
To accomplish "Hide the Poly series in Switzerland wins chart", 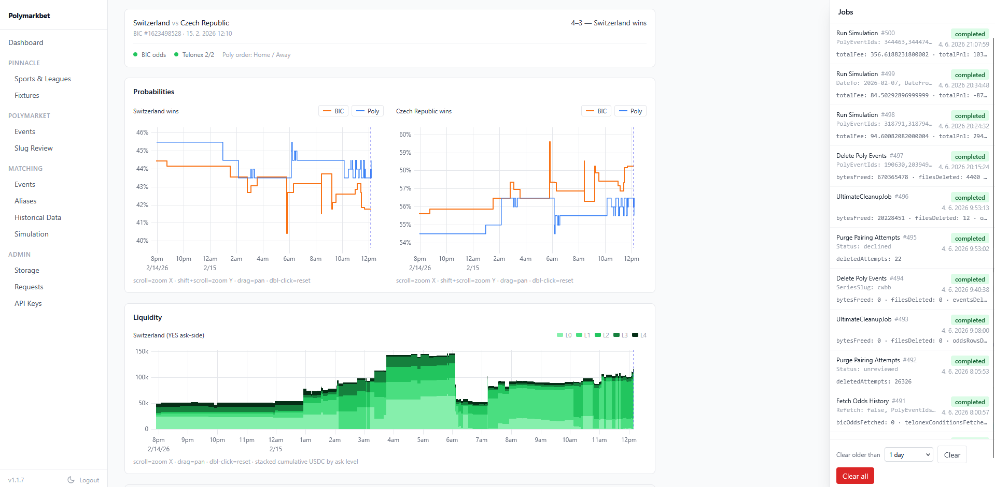I will tap(368, 111).
